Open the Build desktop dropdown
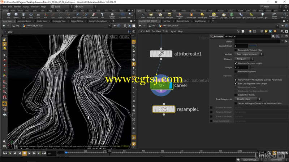Screen dimensions: 289x162 [61, 6]
